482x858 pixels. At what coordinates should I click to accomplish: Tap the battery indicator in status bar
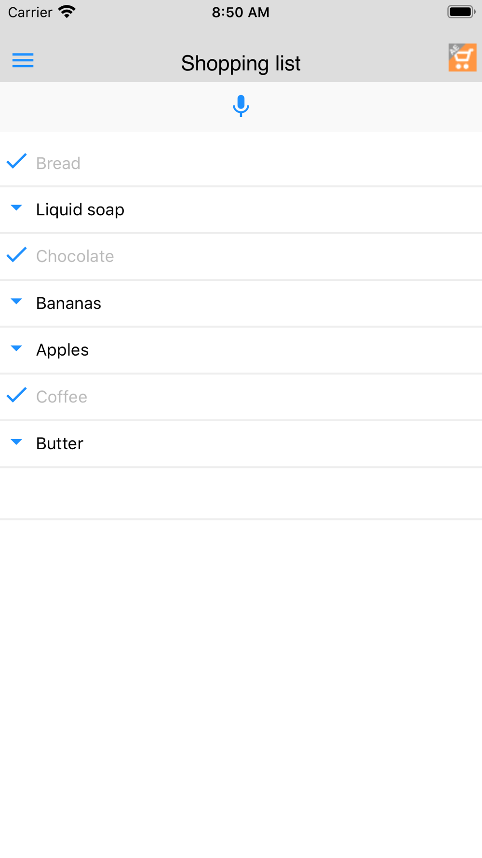coord(461,12)
